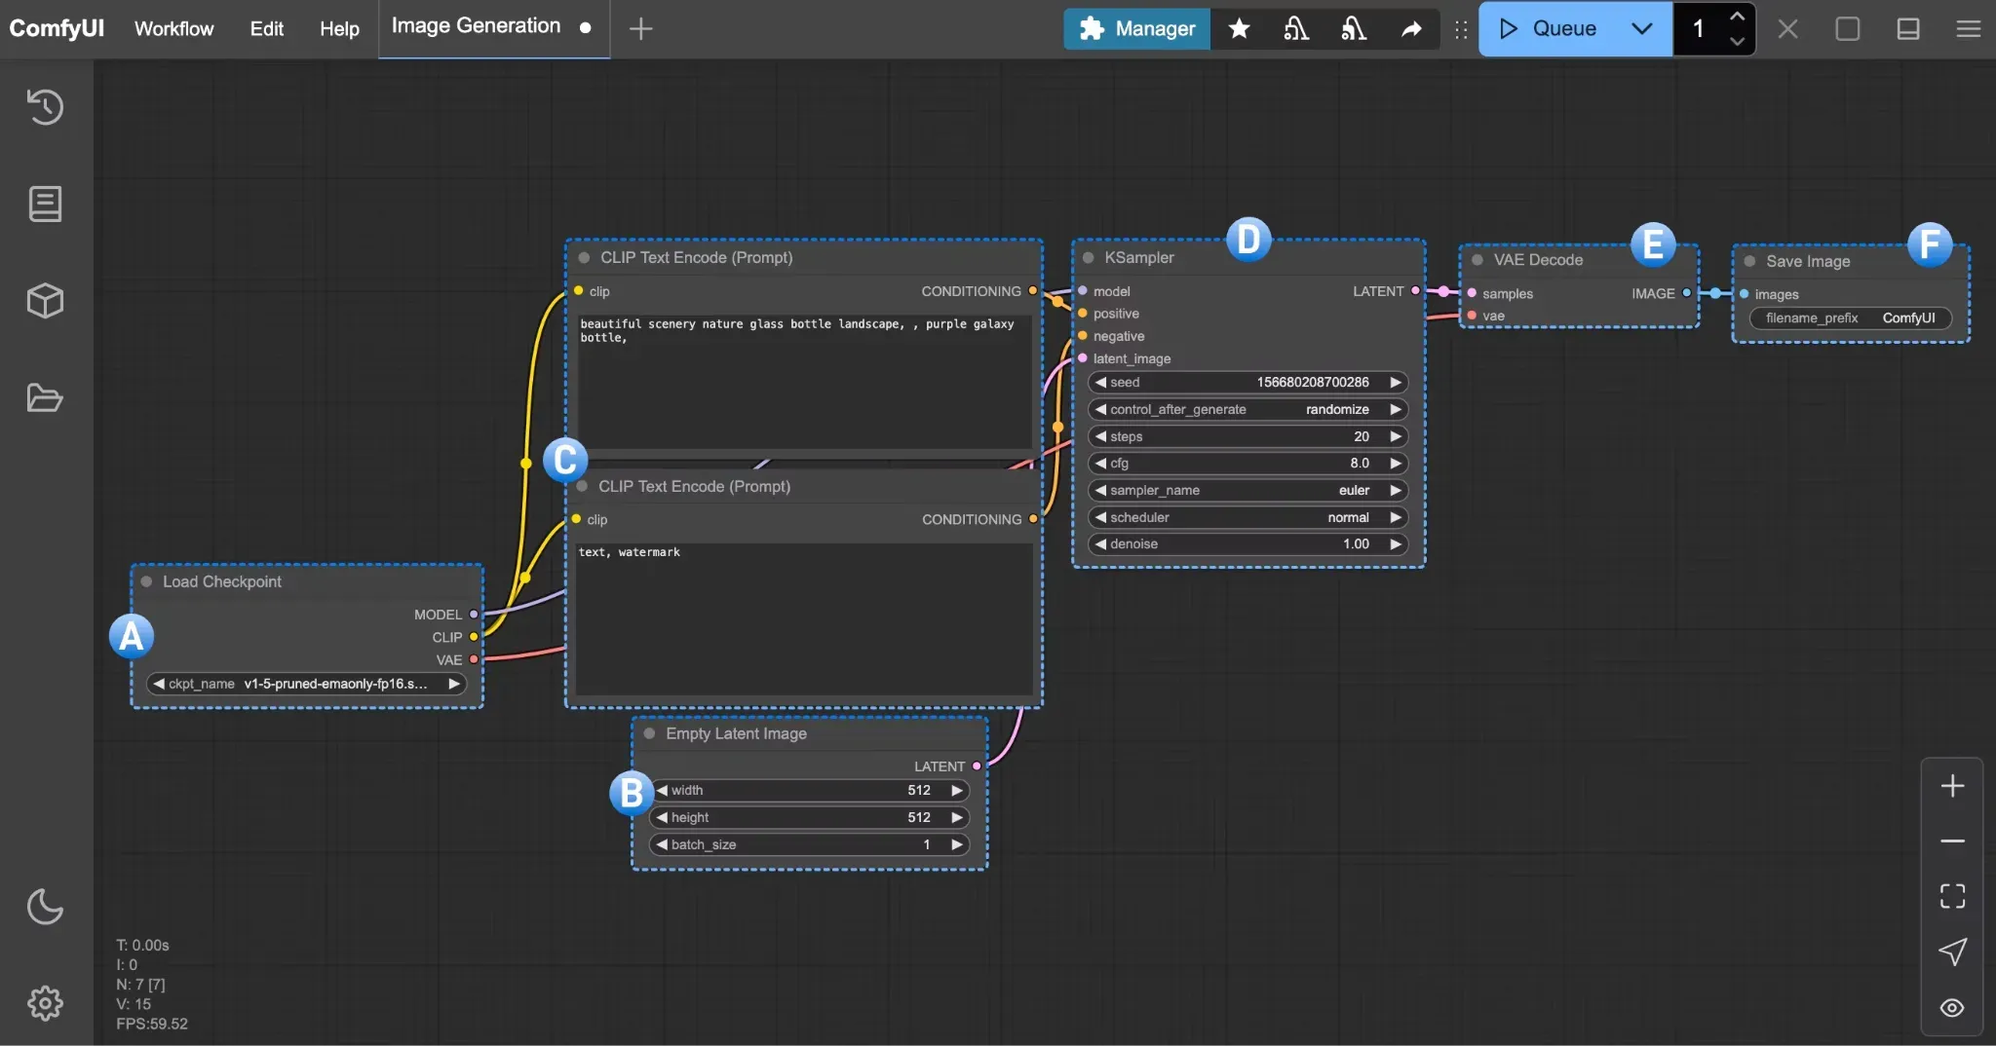1996x1046 pixels.
Task: Fit view using the frame icon
Action: 1952,896
